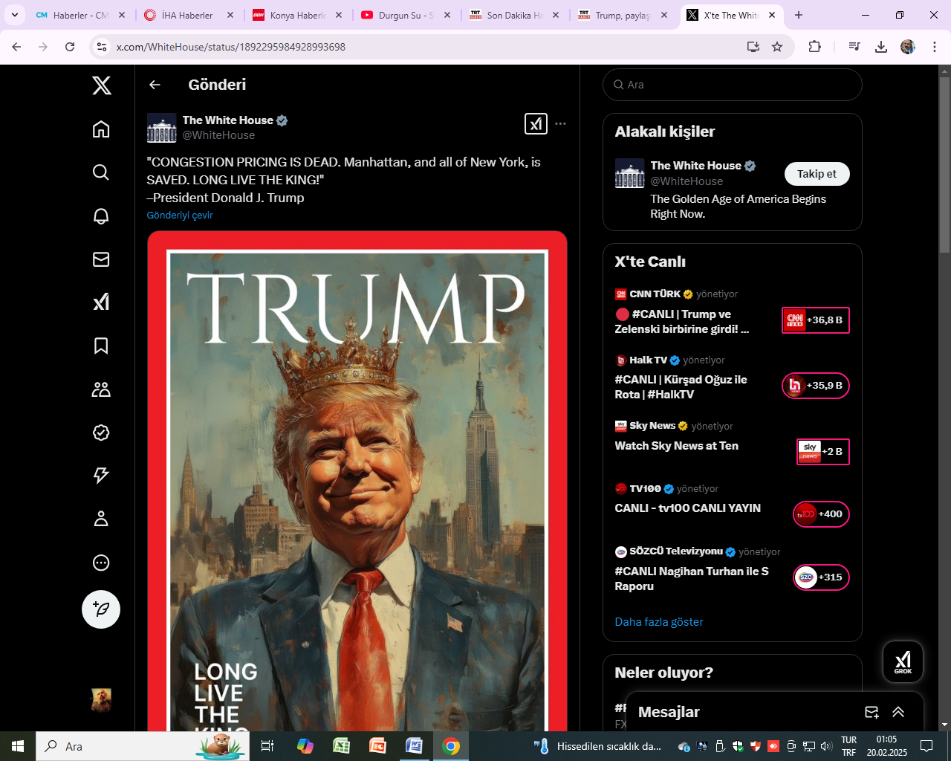Viewport: 951px width, 761px height.
Task: Open Task View on taskbar
Action: [267, 746]
